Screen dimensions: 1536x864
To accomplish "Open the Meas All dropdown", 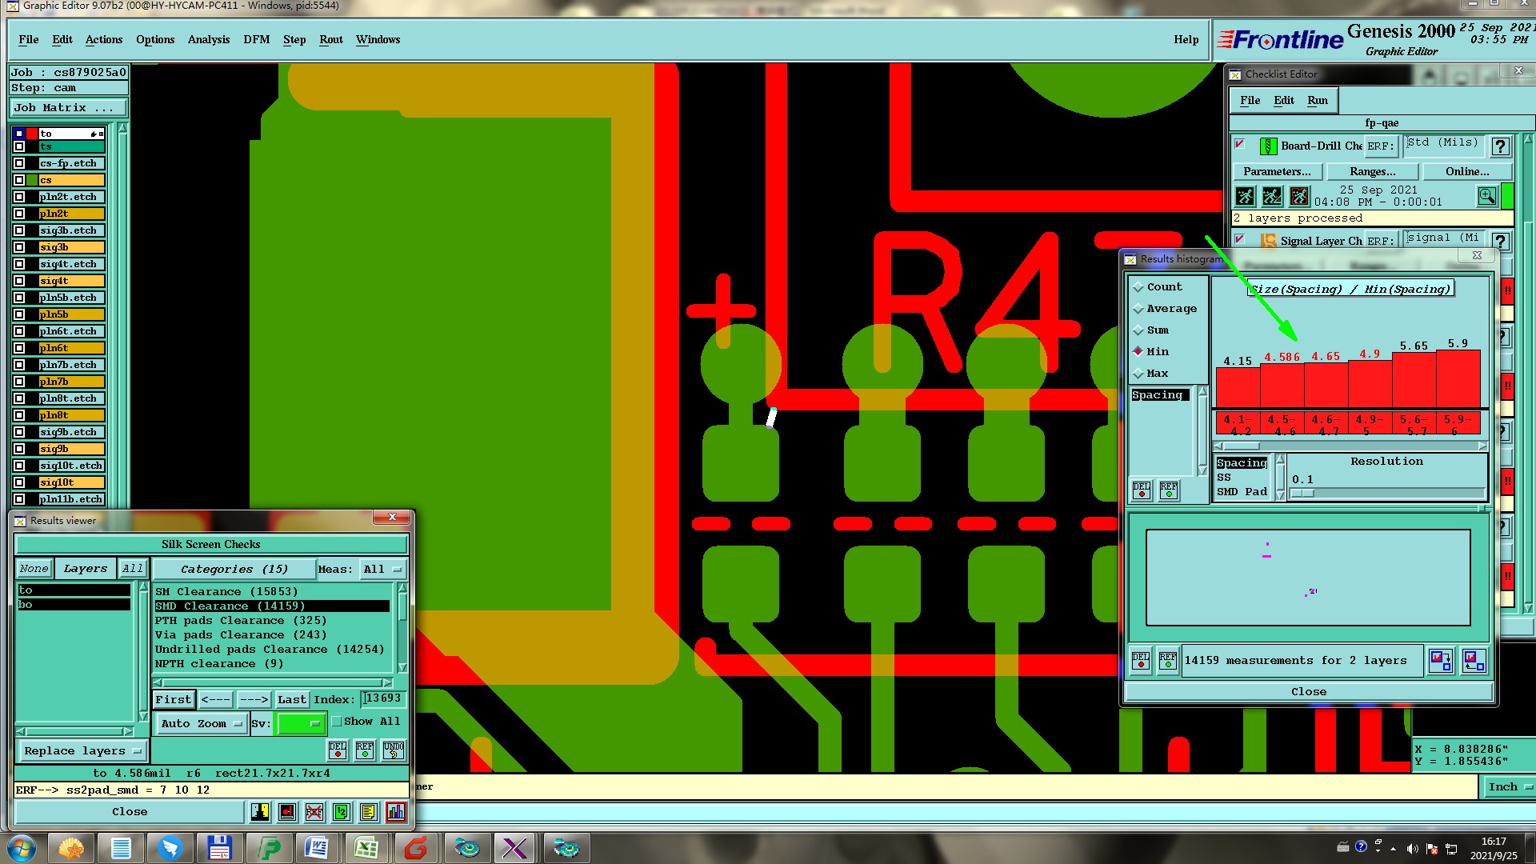I will (x=382, y=570).
